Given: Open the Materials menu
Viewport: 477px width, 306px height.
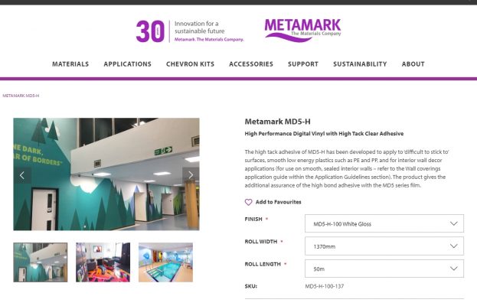Looking at the screenshot, I should tap(70, 64).
